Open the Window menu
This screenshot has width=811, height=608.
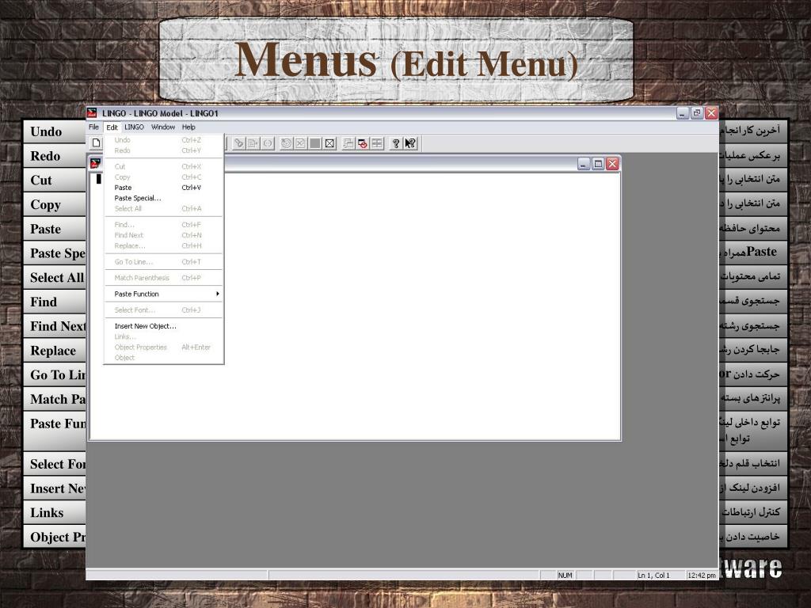[x=163, y=127]
